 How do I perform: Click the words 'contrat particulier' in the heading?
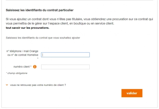pyautogui.click(x=60, y=10)
